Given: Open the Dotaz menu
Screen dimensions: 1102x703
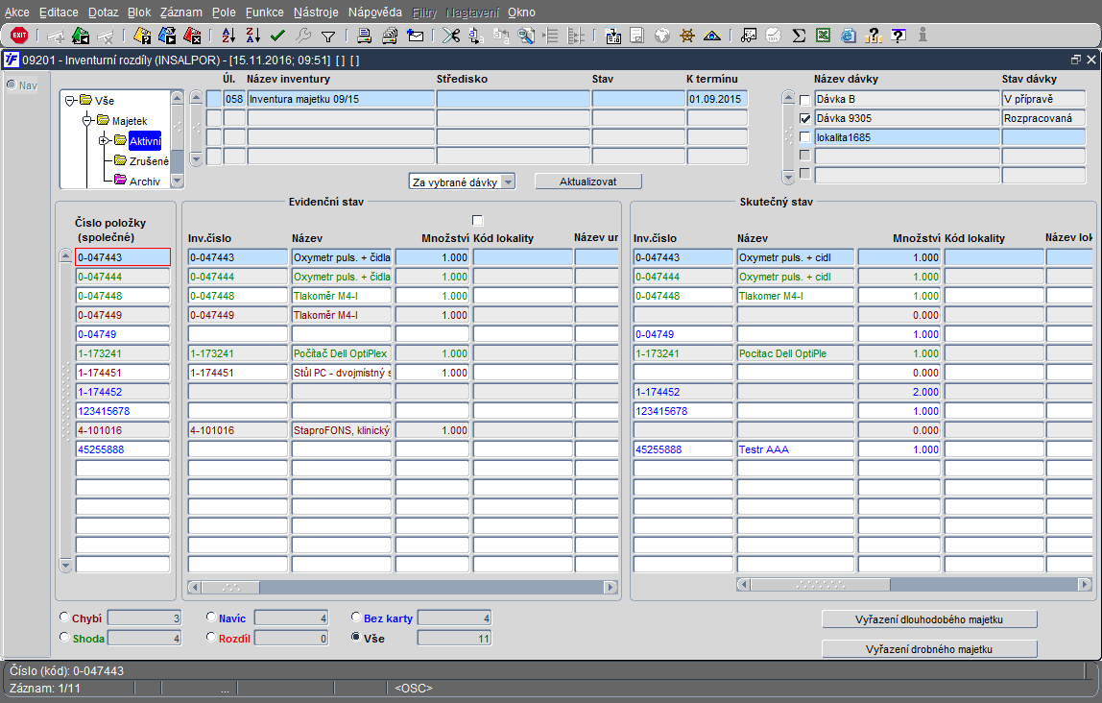Looking at the screenshot, I should click(104, 12).
